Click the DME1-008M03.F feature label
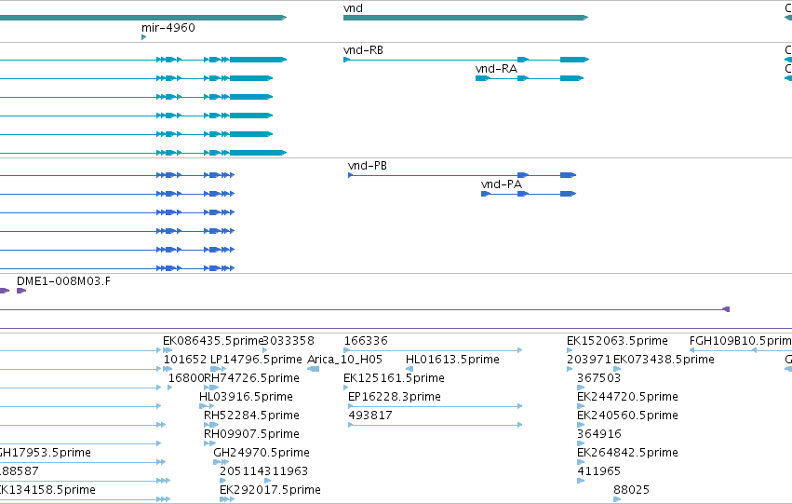This screenshot has width=792, height=504. 63,281
